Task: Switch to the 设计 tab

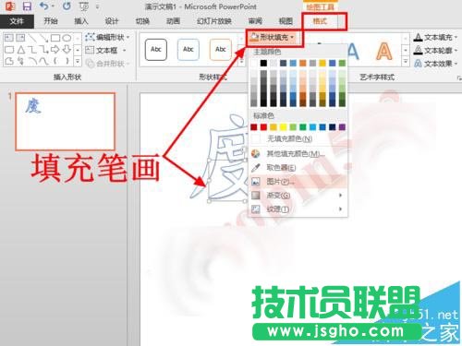Action: click(112, 21)
